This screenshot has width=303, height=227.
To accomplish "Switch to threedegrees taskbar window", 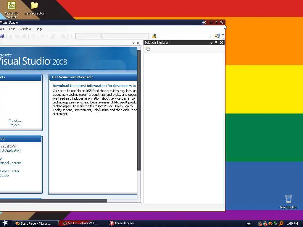I will 122,223.
